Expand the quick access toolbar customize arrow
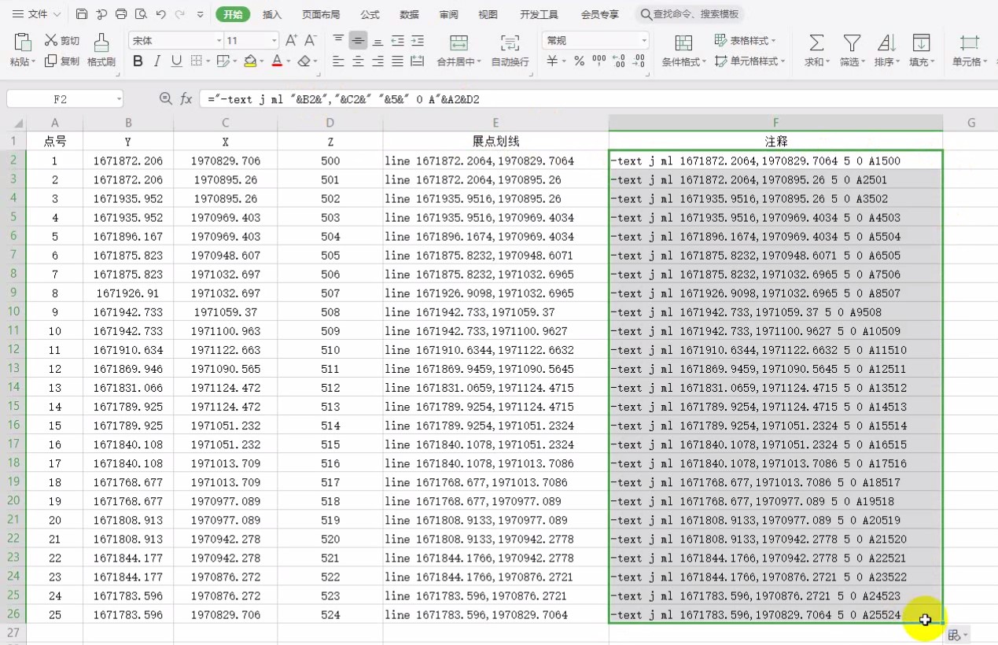Viewport: 998px width, 645px height. [201, 14]
